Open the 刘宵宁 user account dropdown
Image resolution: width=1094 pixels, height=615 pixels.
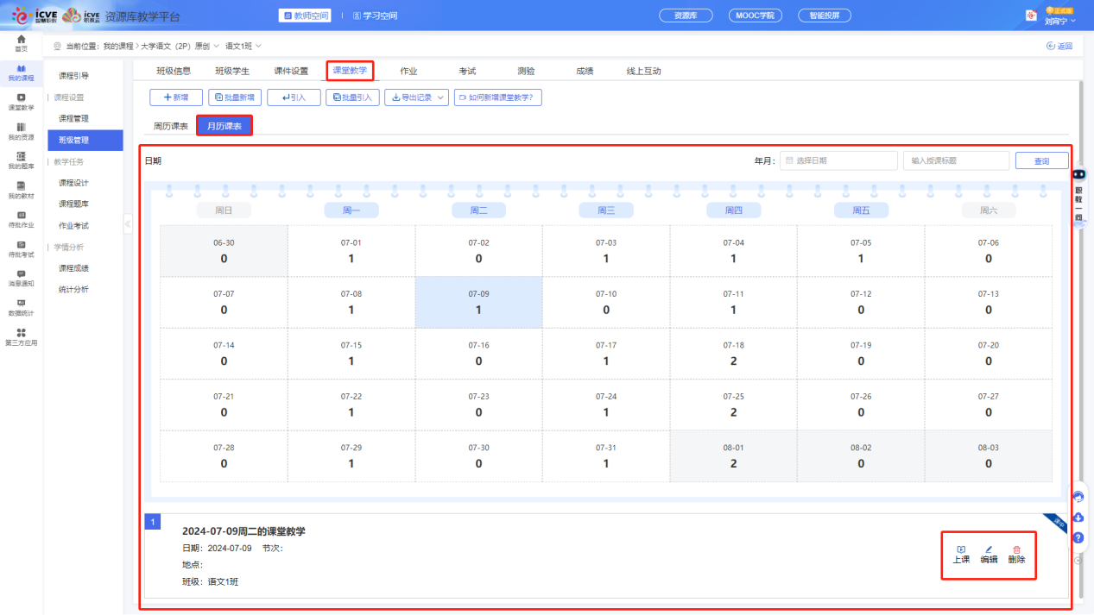point(1059,22)
